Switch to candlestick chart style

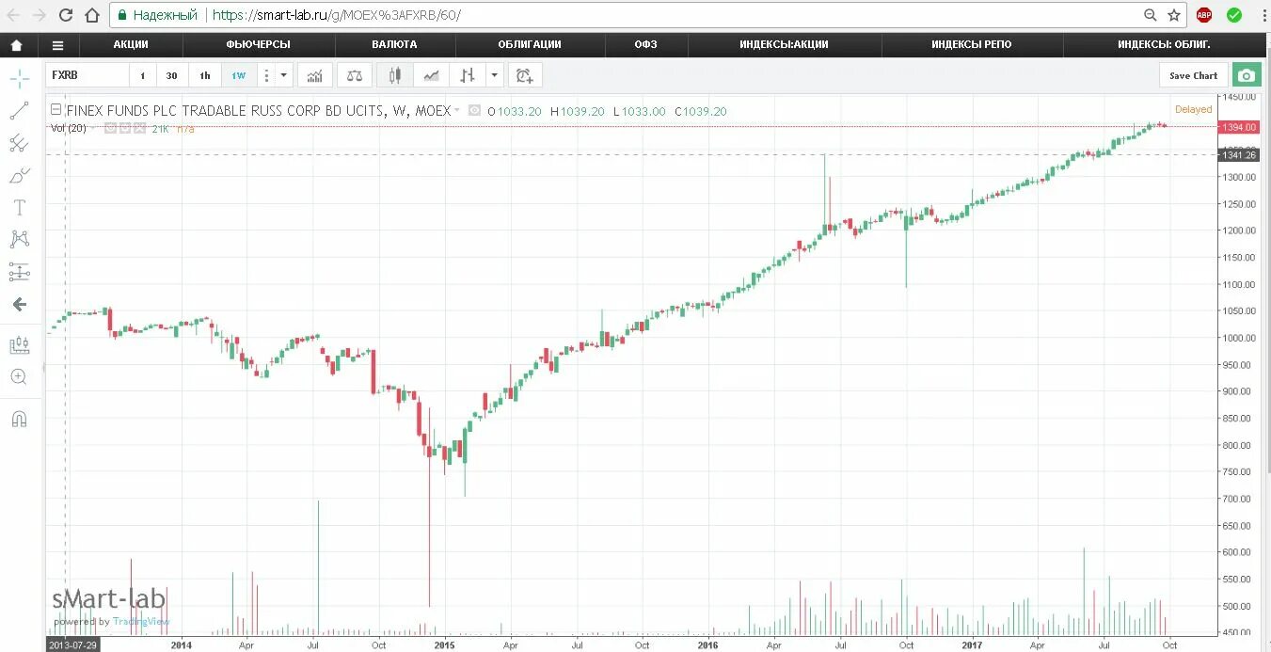395,75
